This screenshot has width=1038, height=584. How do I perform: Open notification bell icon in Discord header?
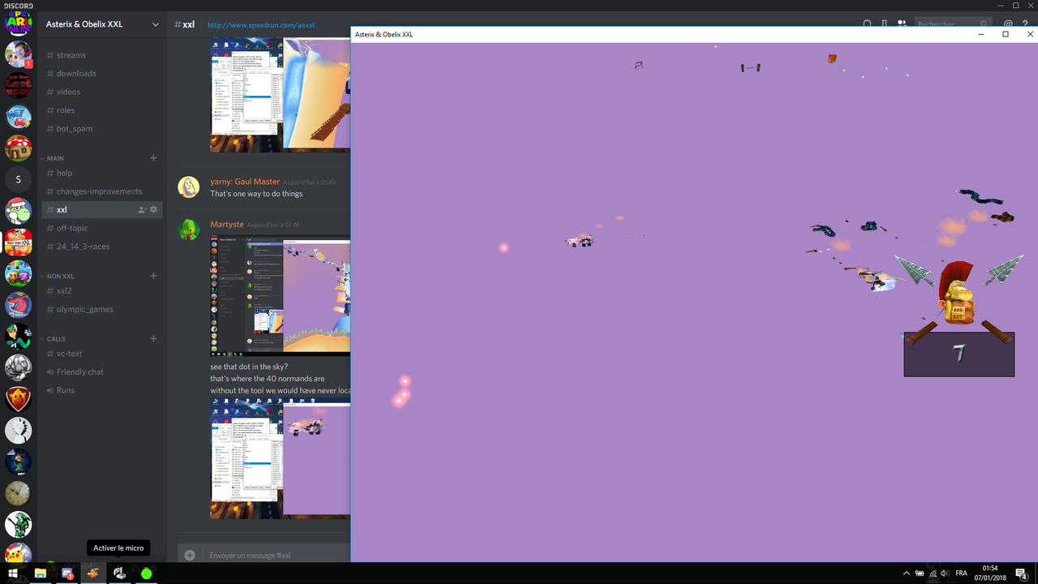(x=867, y=24)
